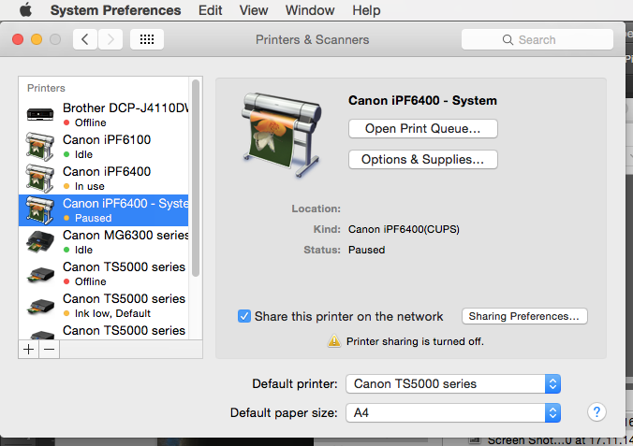The width and height of the screenshot is (633, 446).
Task: Click the plus icon to add printer
Action: pyautogui.click(x=29, y=349)
